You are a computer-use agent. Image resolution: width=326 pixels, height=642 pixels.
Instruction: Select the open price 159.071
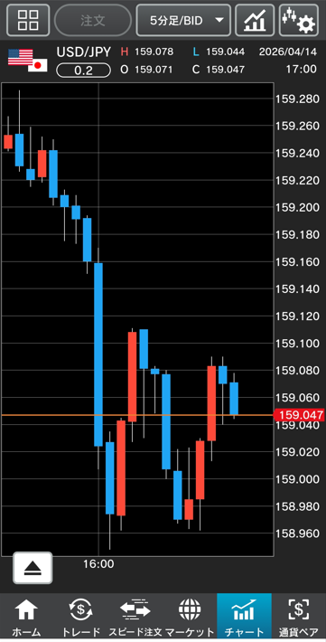pos(154,70)
